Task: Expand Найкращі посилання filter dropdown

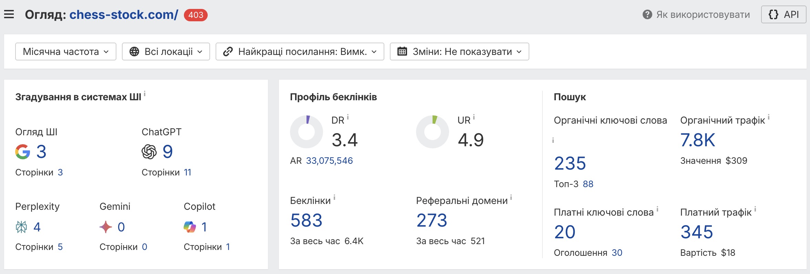Action: tap(300, 52)
